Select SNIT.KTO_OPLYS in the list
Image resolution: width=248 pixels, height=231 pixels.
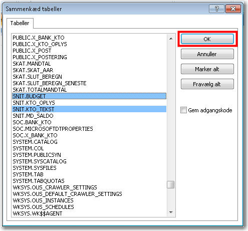pos(89,103)
